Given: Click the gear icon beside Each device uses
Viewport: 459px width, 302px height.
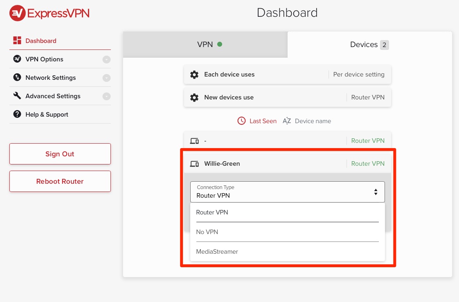Looking at the screenshot, I should point(194,74).
